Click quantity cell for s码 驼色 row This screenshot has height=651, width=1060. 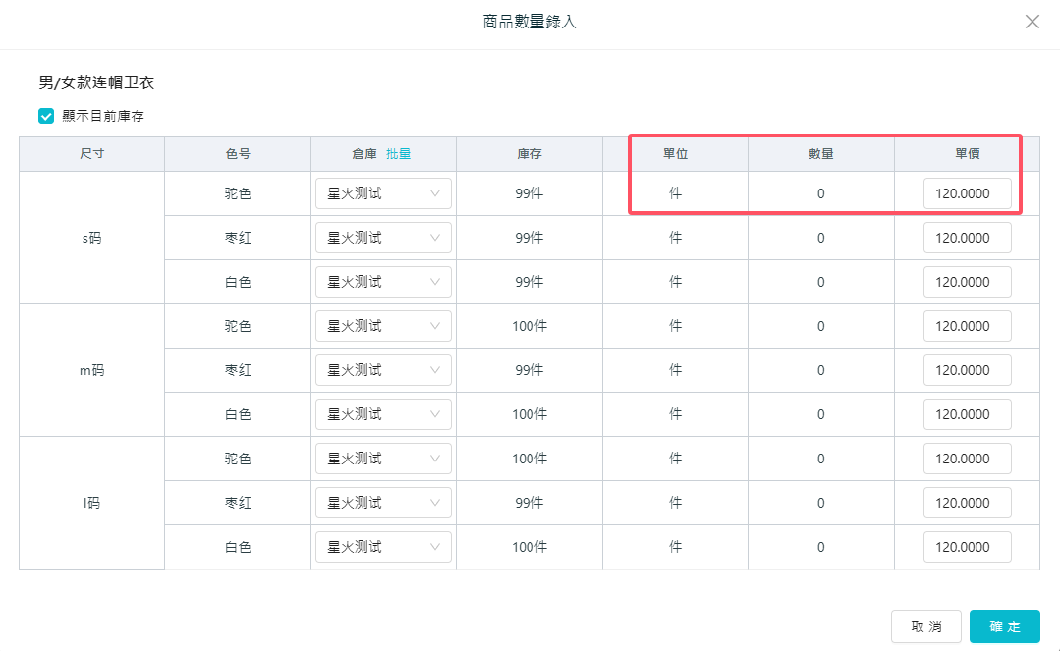tap(820, 193)
